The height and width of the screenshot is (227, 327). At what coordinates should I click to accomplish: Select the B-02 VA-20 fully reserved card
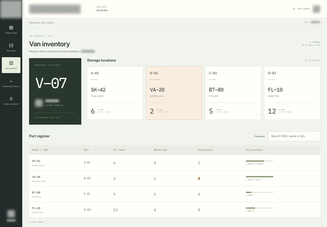point(174,93)
